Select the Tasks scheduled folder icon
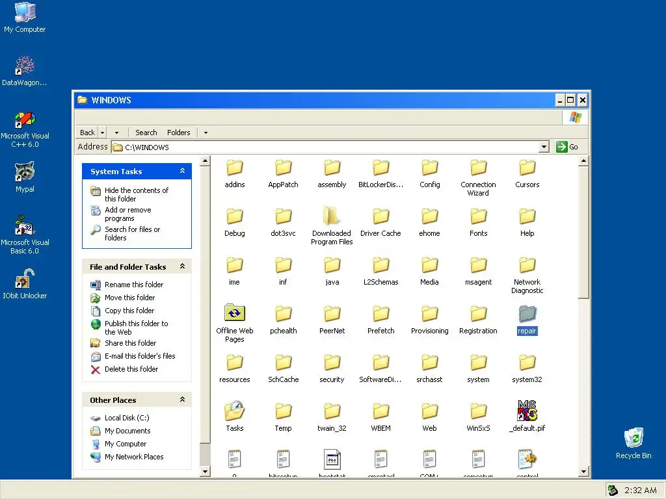Viewport: 666px width, 499px height. pyautogui.click(x=234, y=411)
